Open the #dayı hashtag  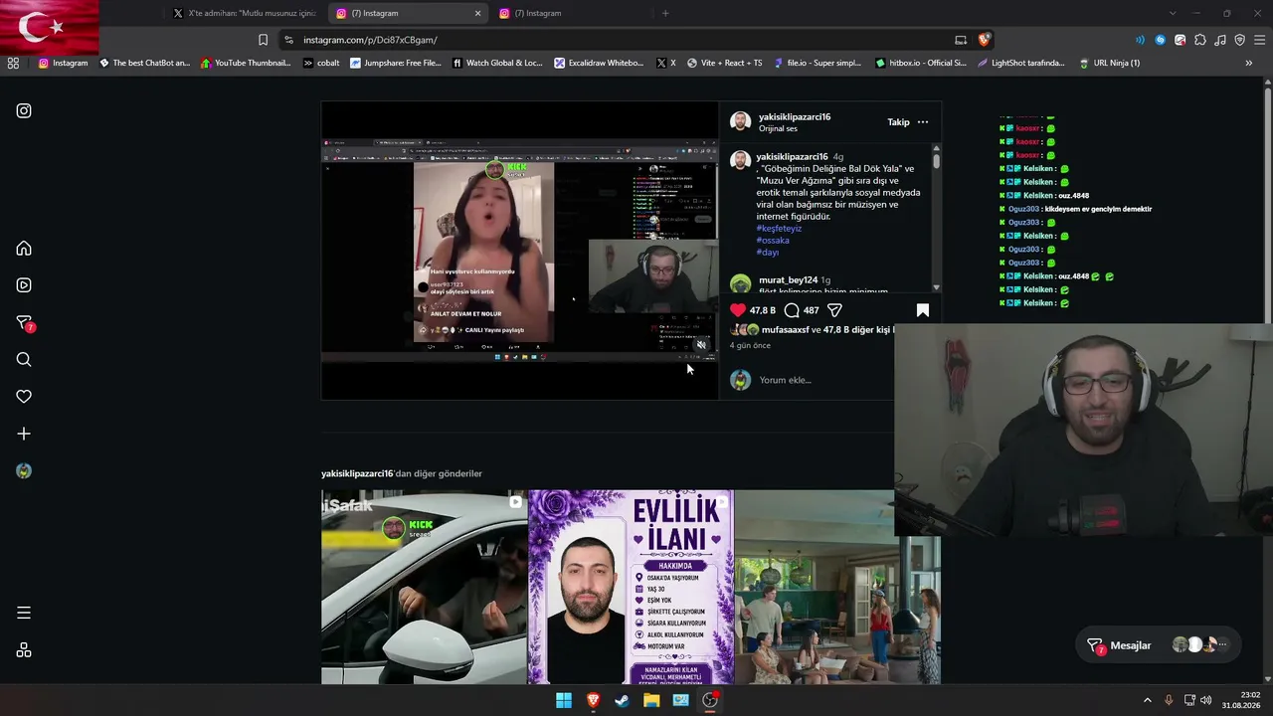768,253
